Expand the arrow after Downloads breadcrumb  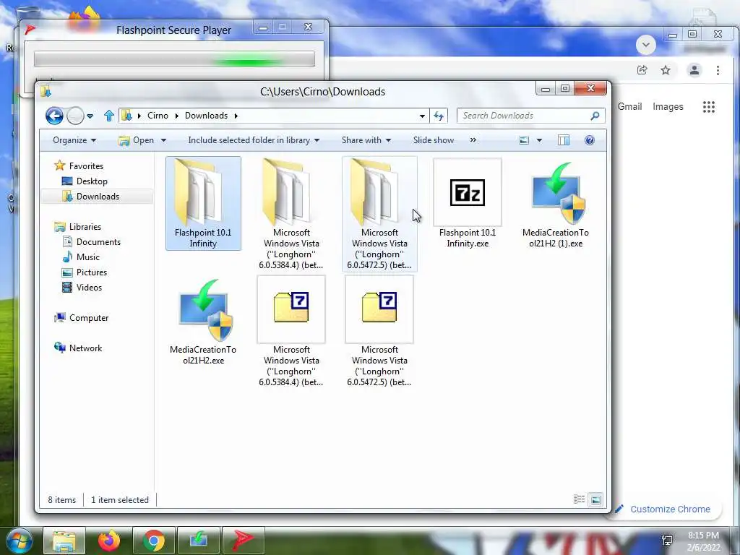(x=236, y=116)
